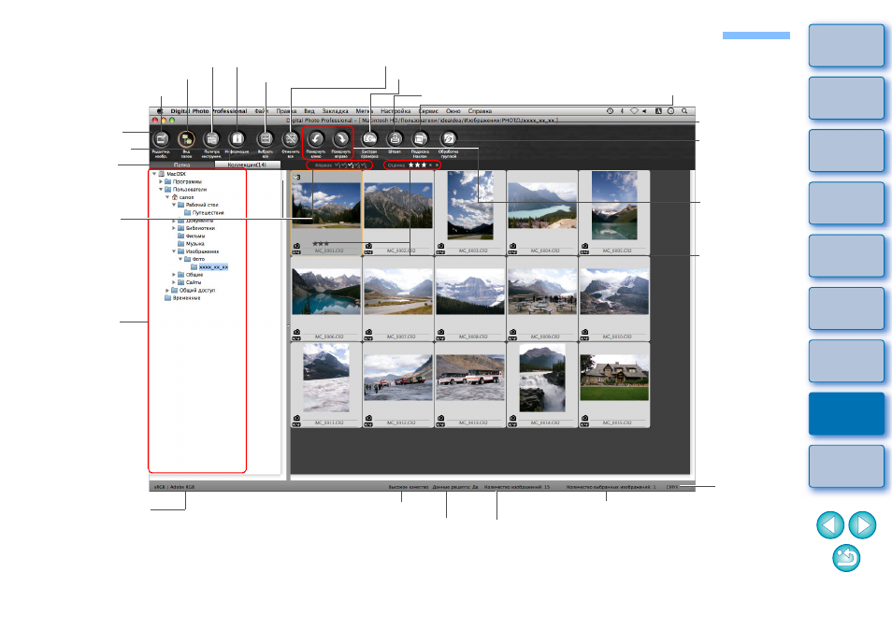Set rating to first star in Оценка
This screenshot has height=630, width=892.
tap(410, 165)
